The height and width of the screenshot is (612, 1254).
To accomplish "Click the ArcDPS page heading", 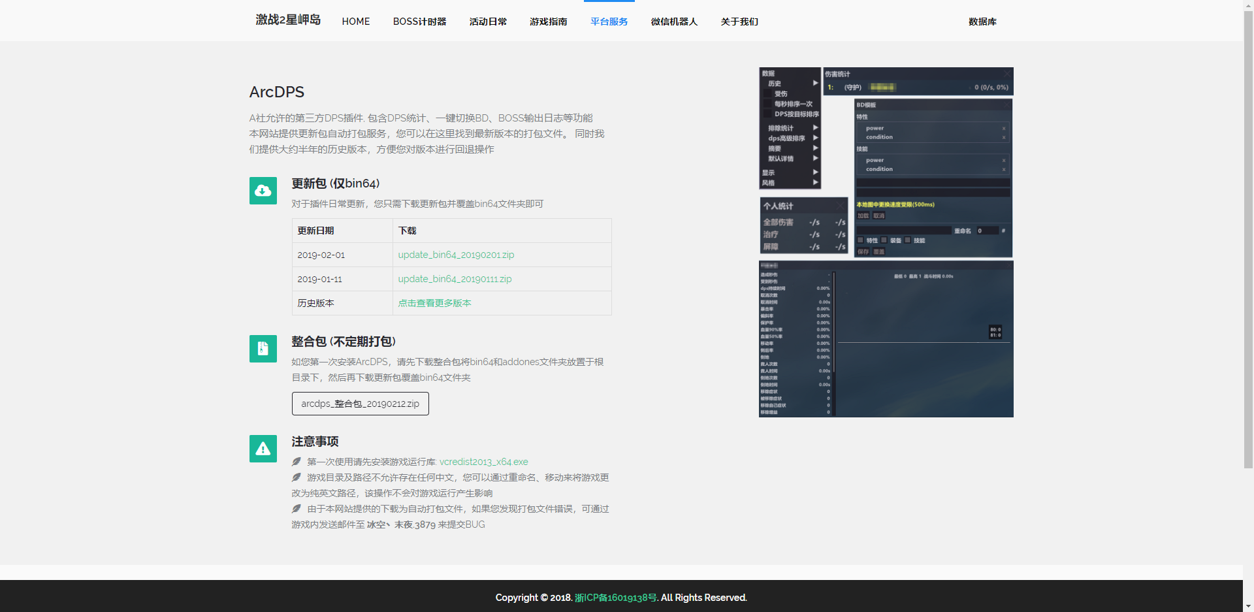I will [277, 92].
